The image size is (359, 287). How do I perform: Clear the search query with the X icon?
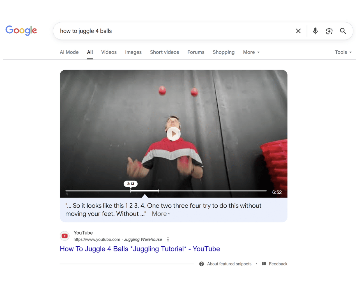pos(298,31)
